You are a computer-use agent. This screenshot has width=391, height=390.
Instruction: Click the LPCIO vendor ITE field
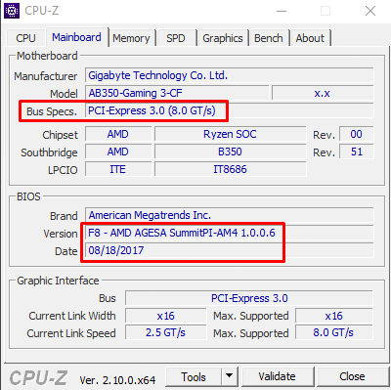coord(118,169)
